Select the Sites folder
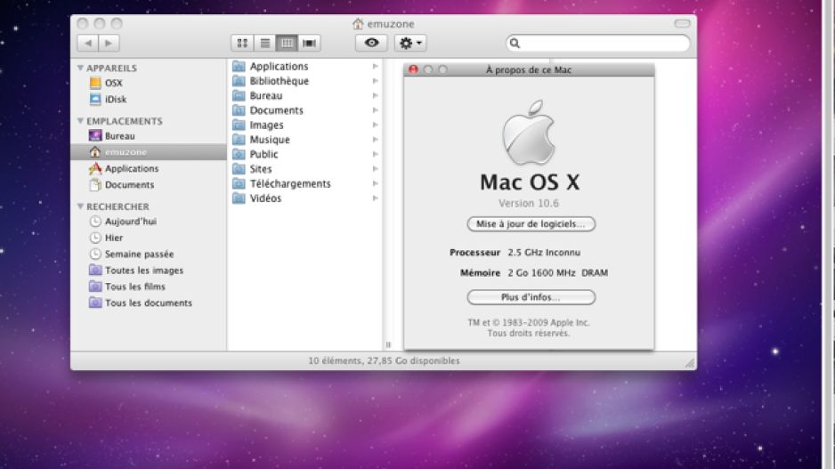This screenshot has width=835, height=469. point(305,169)
